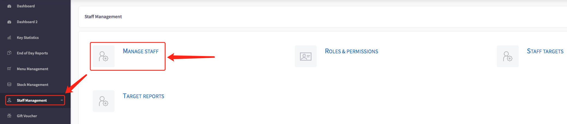Open the Manage Staff link

141,51
